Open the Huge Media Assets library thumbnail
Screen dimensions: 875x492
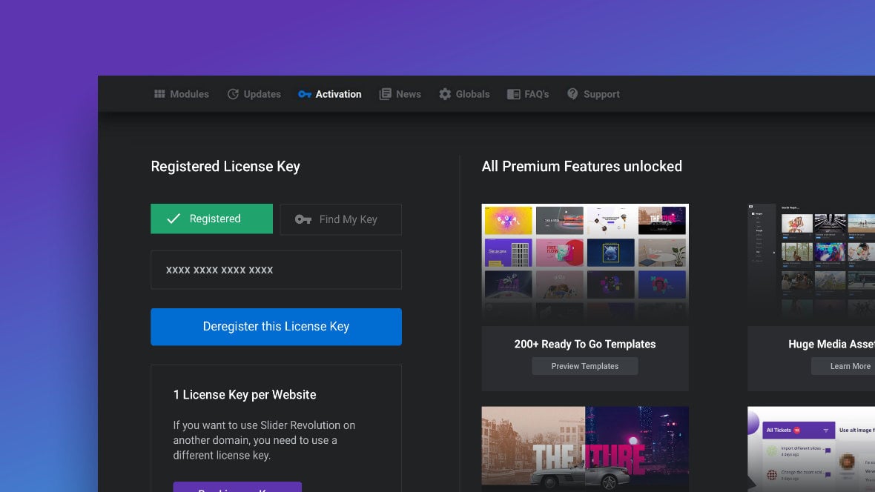[x=811, y=265]
